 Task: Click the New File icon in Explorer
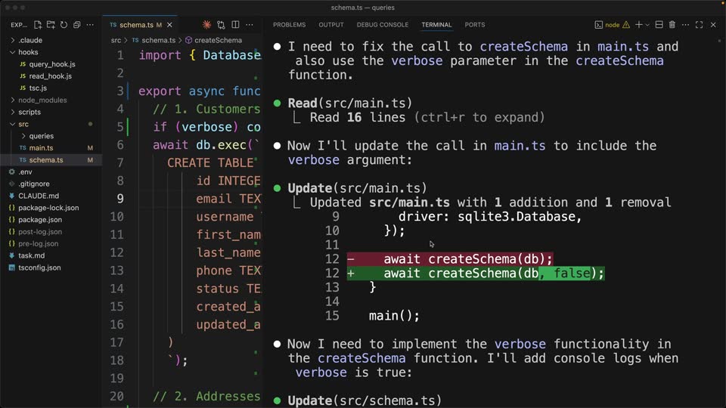click(38, 24)
